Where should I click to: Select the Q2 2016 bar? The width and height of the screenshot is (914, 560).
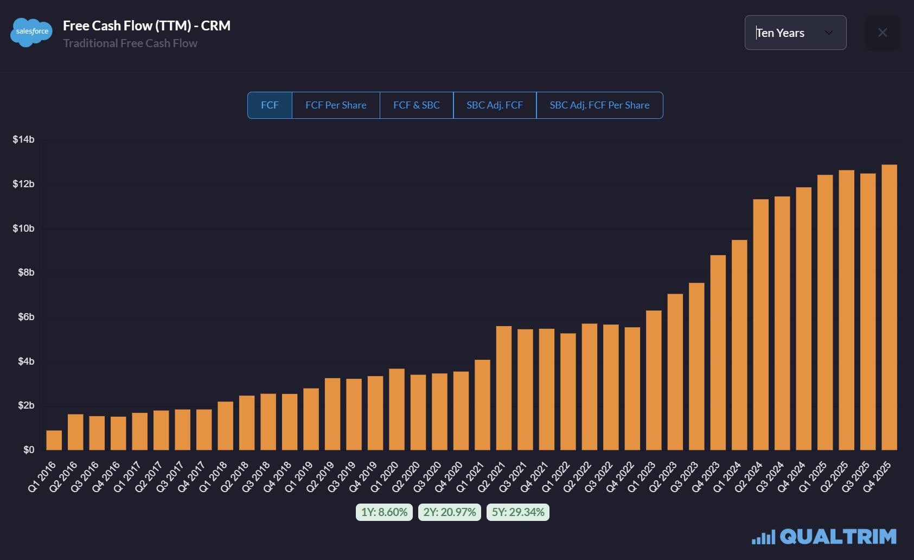[x=75, y=432]
